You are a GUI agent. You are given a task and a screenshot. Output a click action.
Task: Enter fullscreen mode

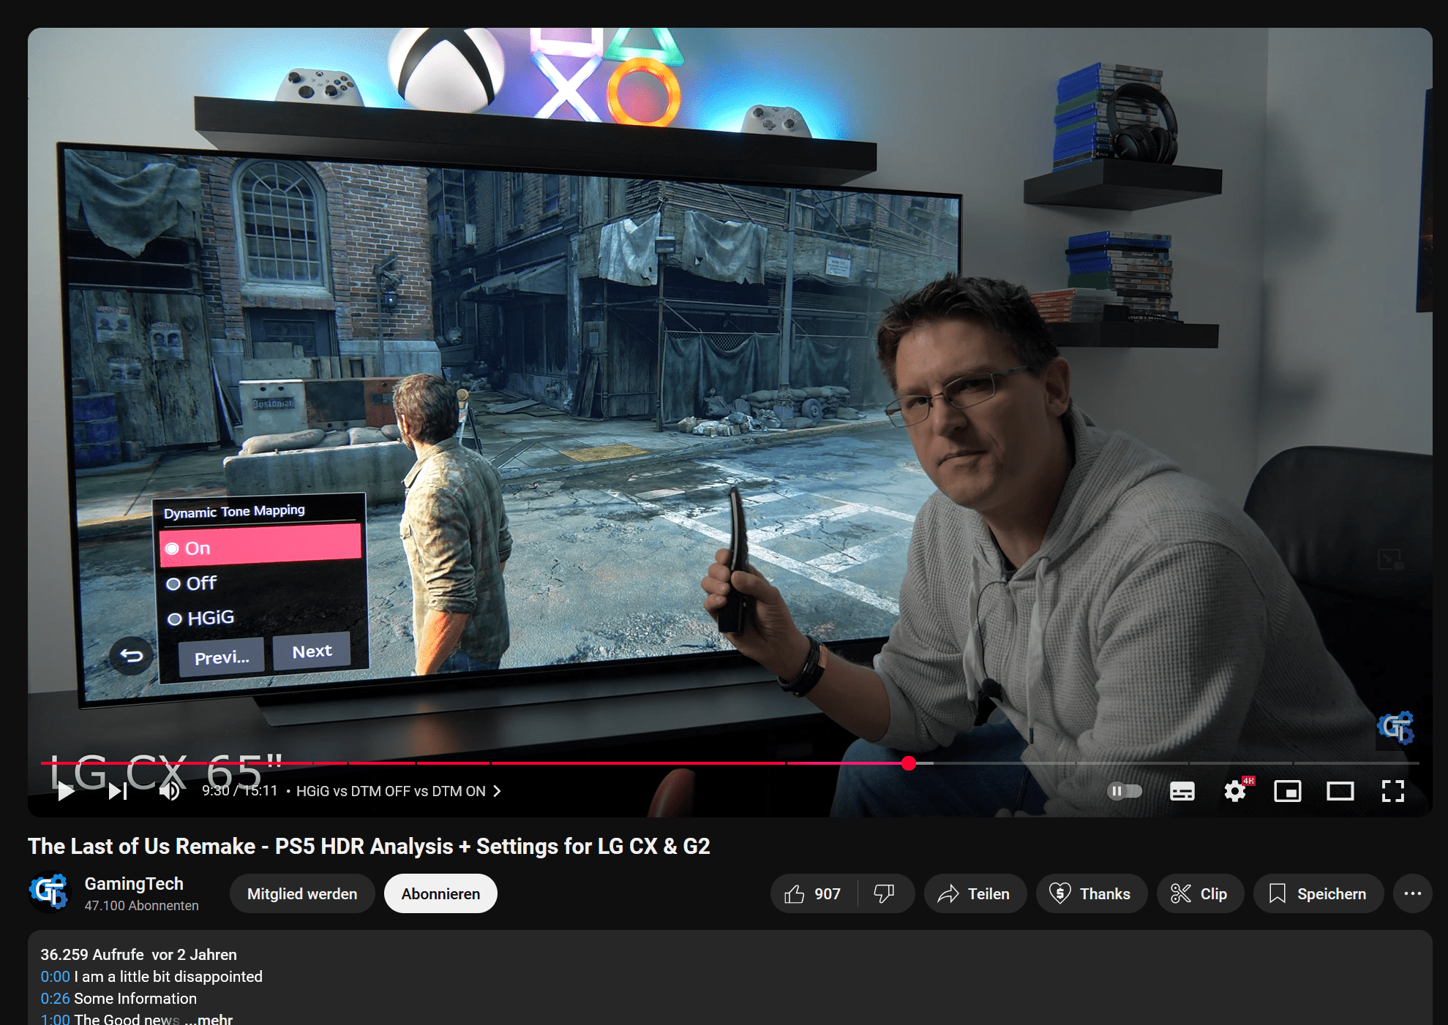point(1393,791)
